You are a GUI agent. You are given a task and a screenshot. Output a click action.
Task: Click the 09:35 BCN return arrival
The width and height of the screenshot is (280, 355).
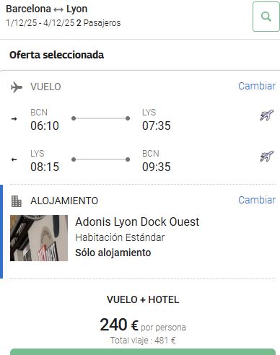[x=157, y=167]
